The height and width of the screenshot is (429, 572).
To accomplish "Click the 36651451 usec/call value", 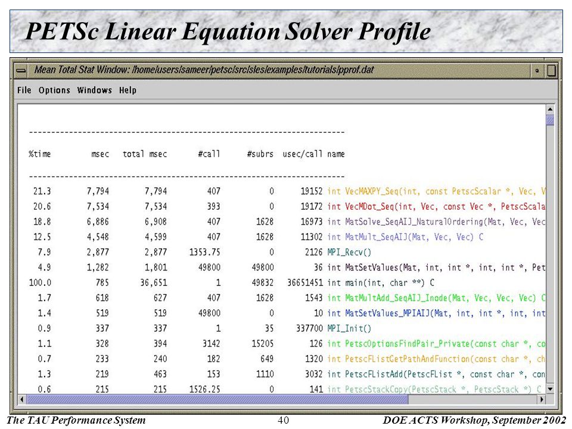I will 305,283.
